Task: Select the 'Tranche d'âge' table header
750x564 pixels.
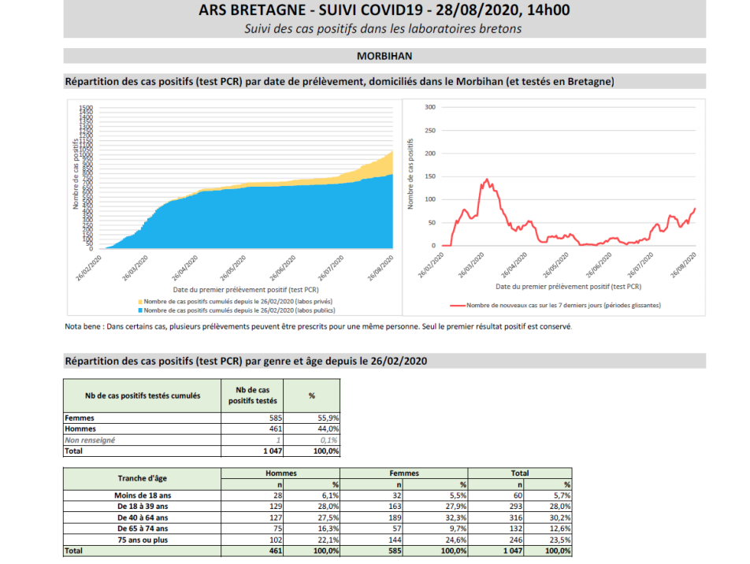Action: point(142,478)
